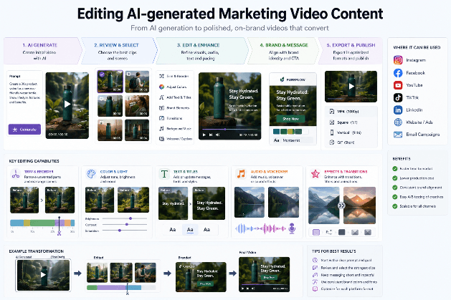Select the first Aa font style
451x300 pixels.
tap(173, 229)
